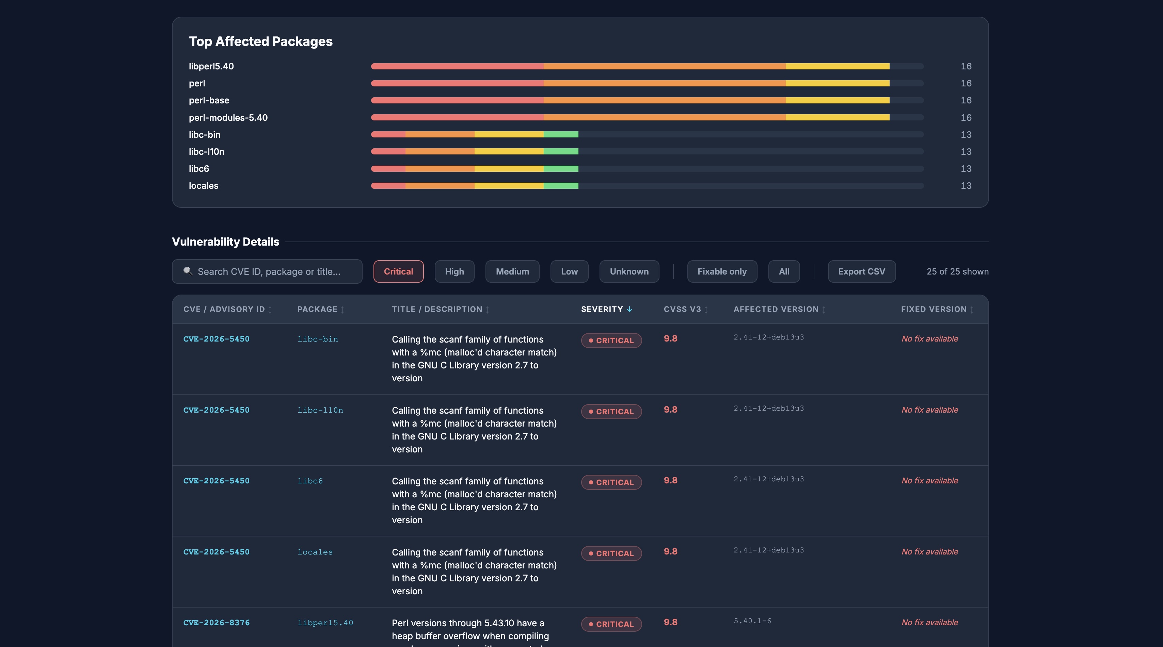Click sort icon beside Affected Version

824,310
